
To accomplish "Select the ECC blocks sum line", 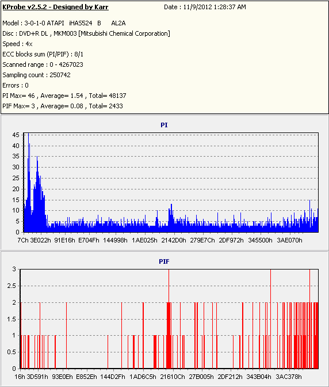I will [x=43, y=54].
